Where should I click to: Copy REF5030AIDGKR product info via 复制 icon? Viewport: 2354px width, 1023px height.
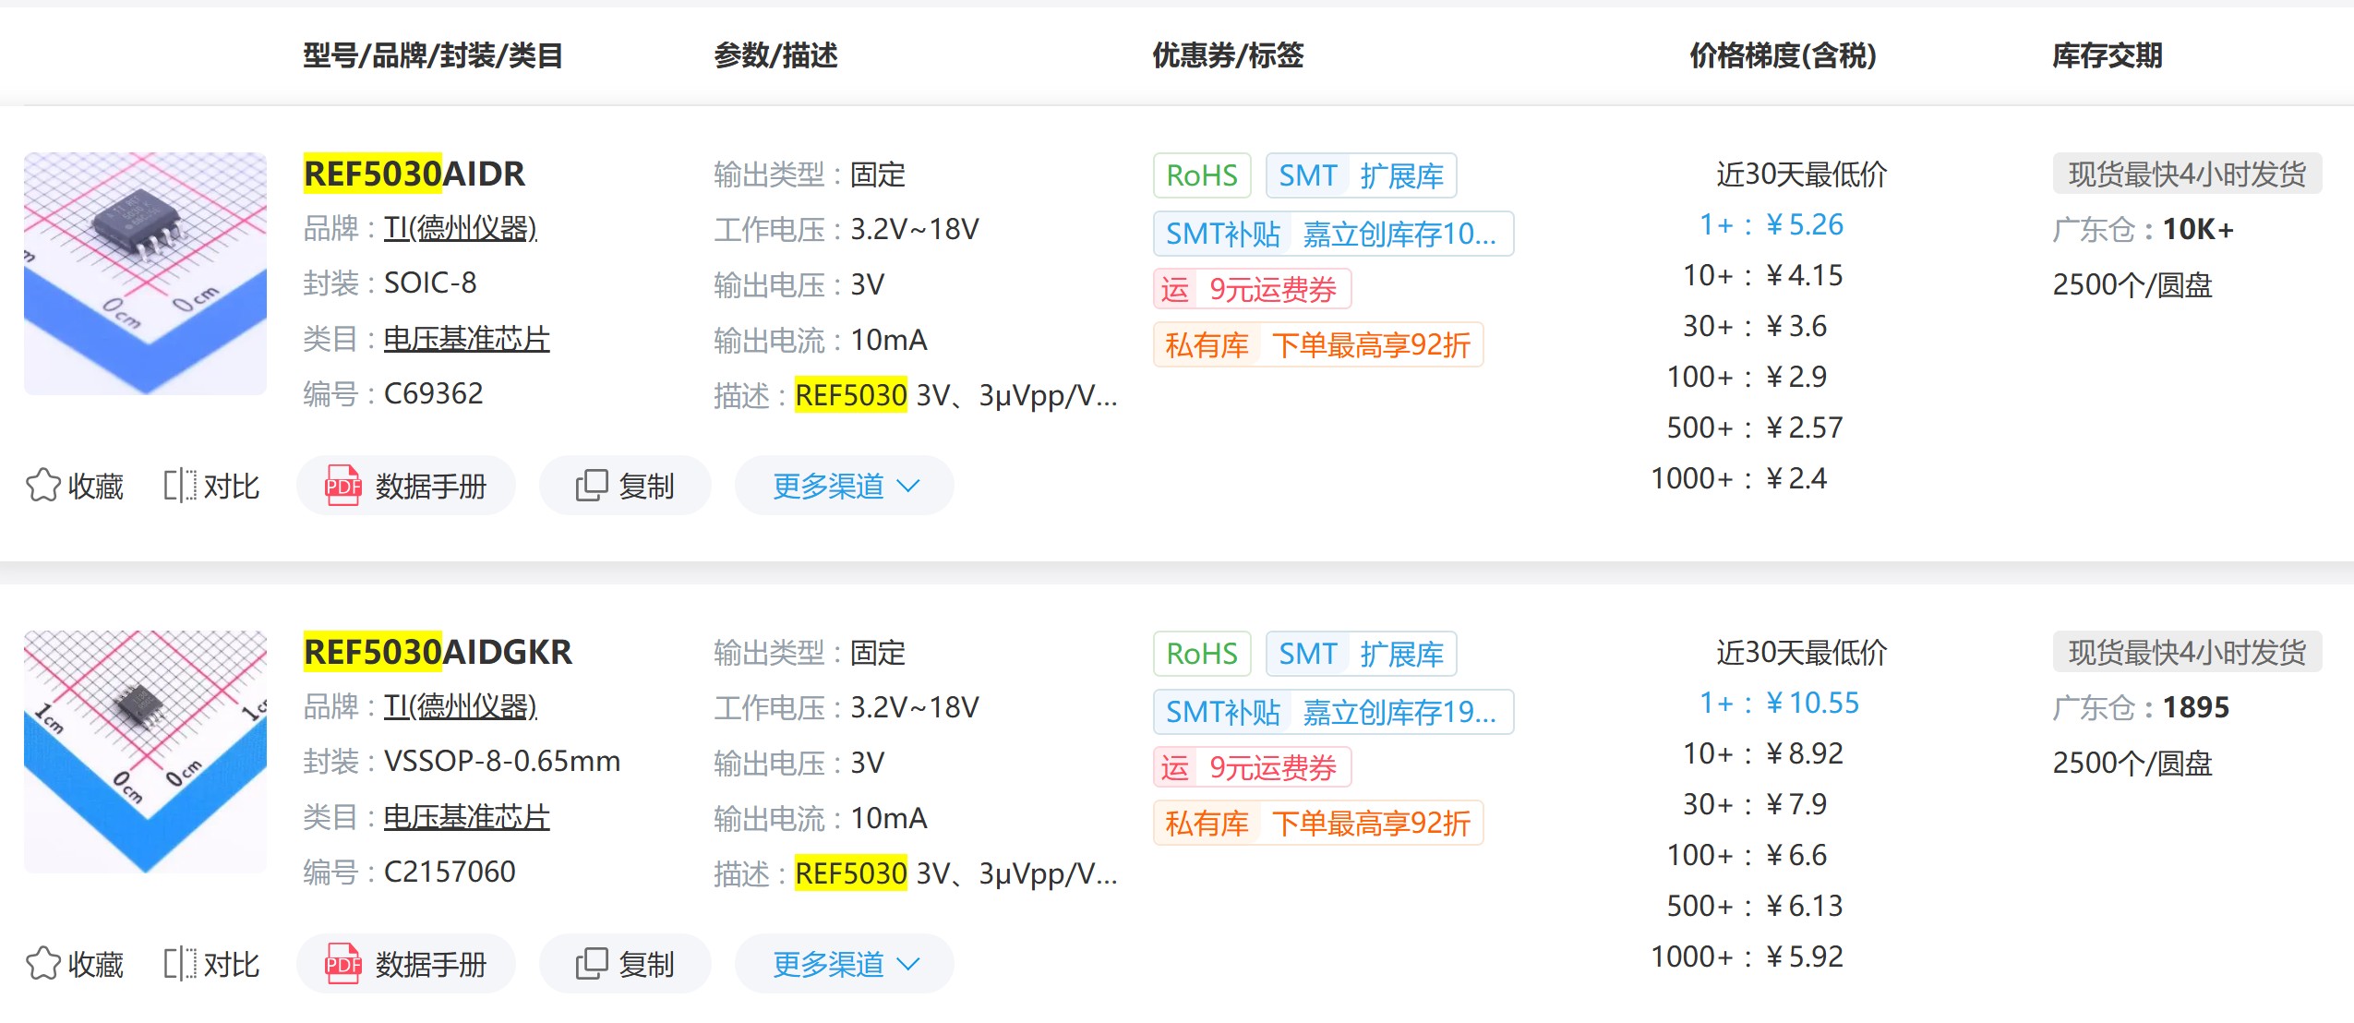click(625, 962)
